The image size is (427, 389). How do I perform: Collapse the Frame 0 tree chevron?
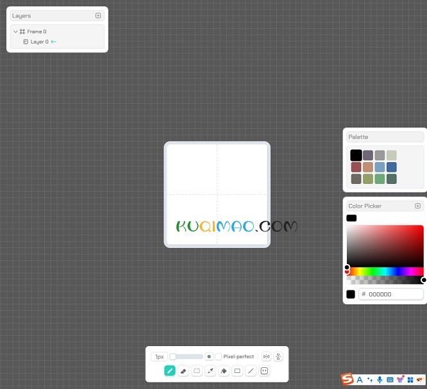pos(15,31)
